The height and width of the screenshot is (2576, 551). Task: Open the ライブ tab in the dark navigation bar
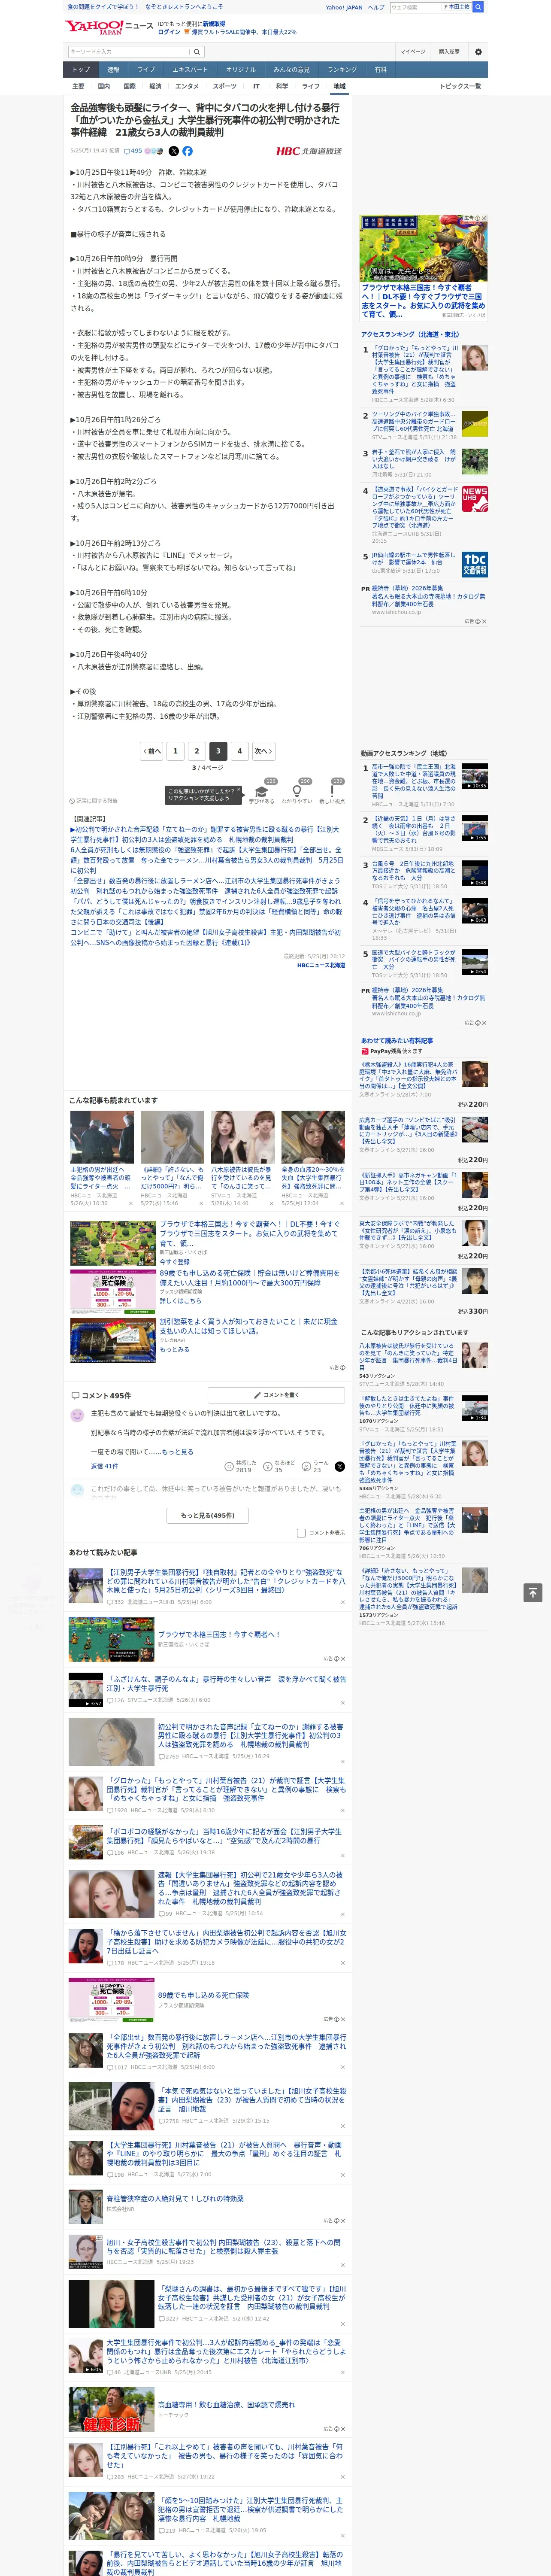click(146, 70)
